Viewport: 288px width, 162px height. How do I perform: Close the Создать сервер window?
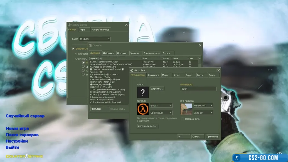[x=126, y=25]
